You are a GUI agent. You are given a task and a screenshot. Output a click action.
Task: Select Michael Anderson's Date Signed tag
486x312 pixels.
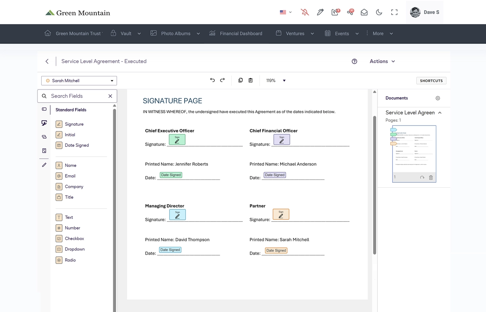coord(275,175)
